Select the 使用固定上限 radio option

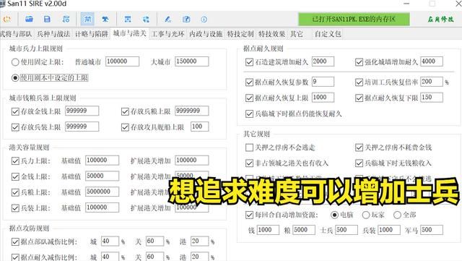coord(15,62)
